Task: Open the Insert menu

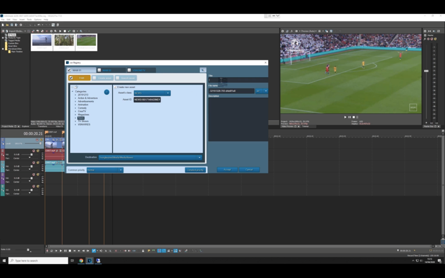Action: point(22,19)
